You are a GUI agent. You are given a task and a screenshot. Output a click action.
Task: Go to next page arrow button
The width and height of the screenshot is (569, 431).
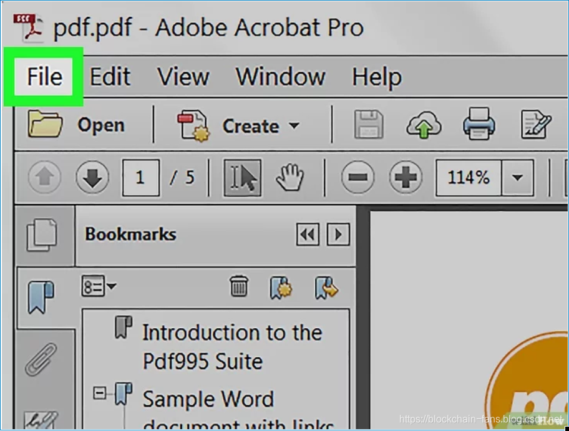pos(92,177)
